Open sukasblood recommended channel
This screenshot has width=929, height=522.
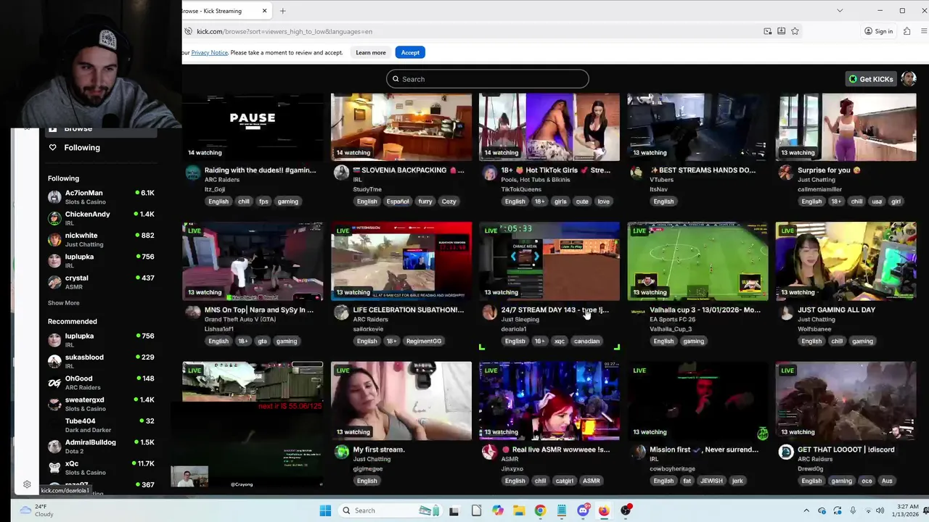[101, 361]
